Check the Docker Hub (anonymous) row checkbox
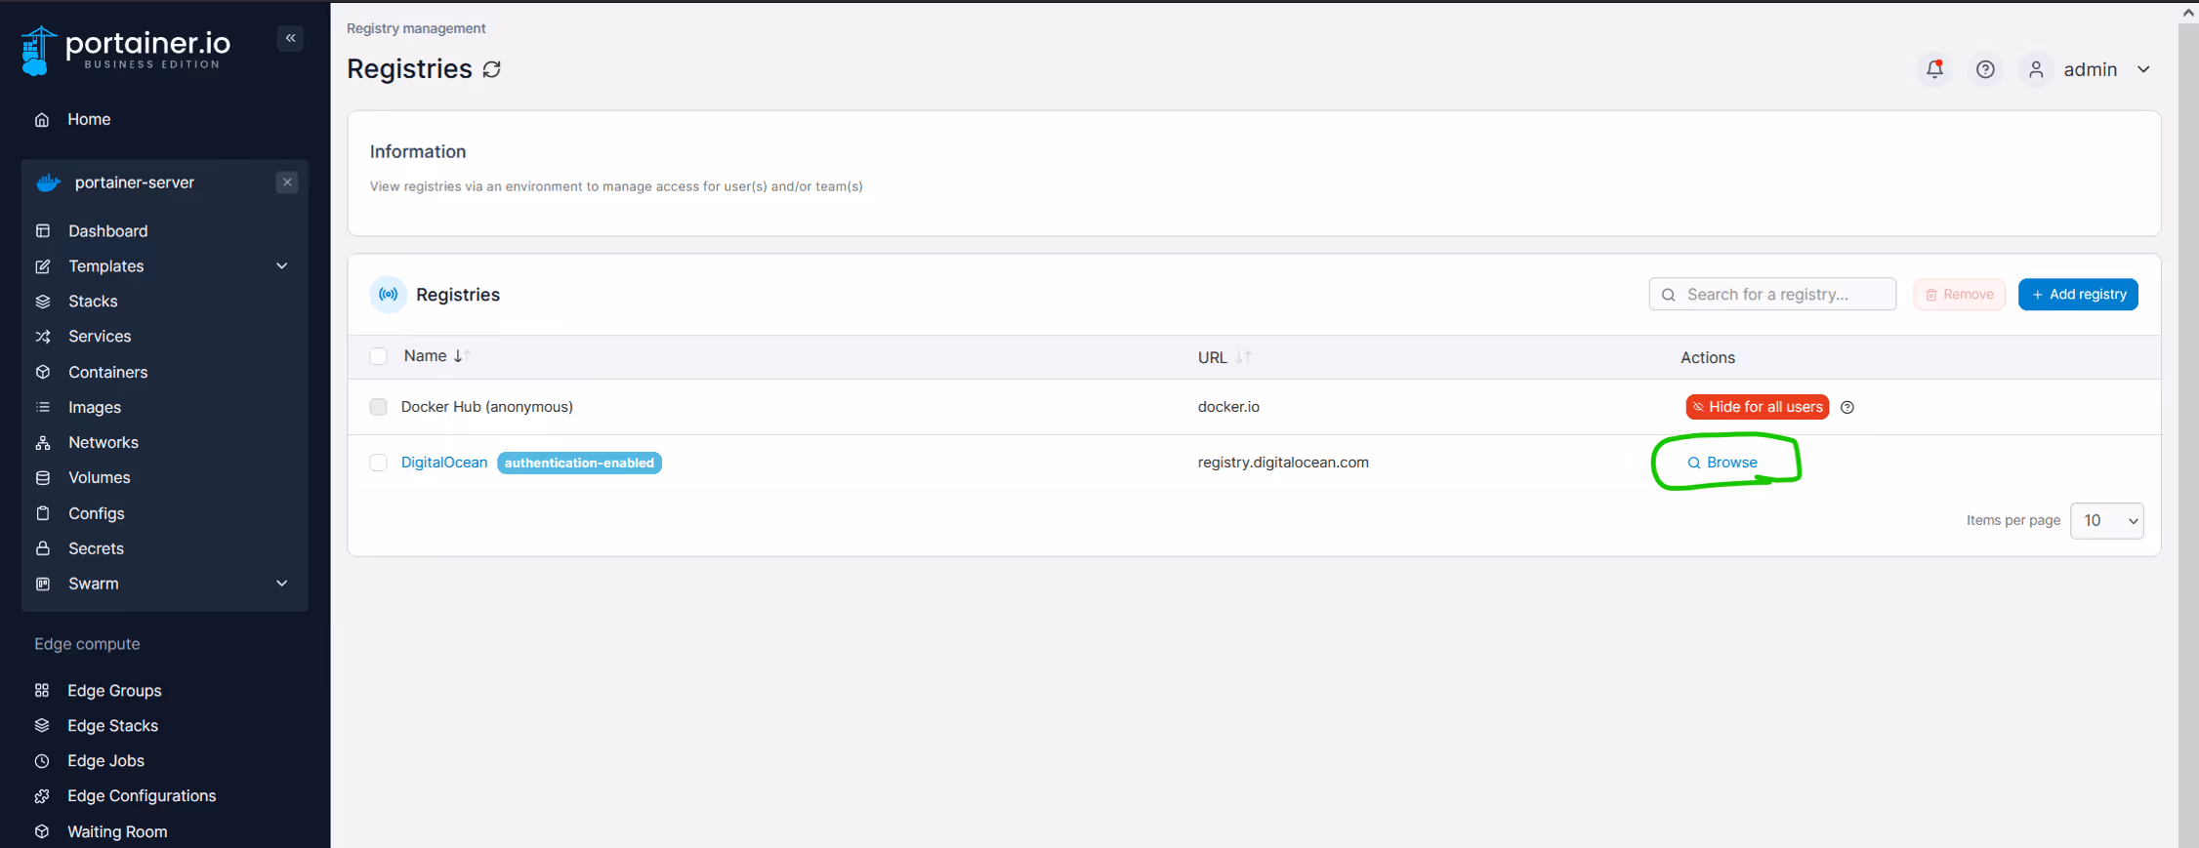 (x=379, y=407)
